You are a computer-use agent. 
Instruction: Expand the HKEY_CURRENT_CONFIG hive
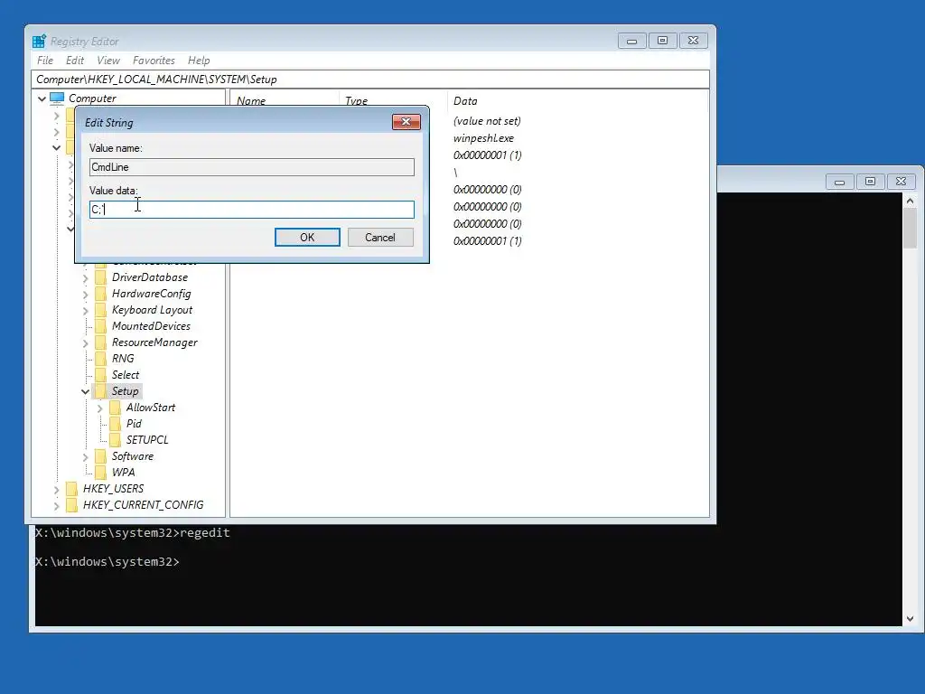click(x=57, y=506)
